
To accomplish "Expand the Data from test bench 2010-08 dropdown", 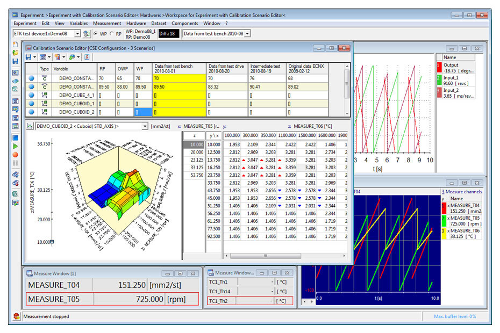I will 247,33.
